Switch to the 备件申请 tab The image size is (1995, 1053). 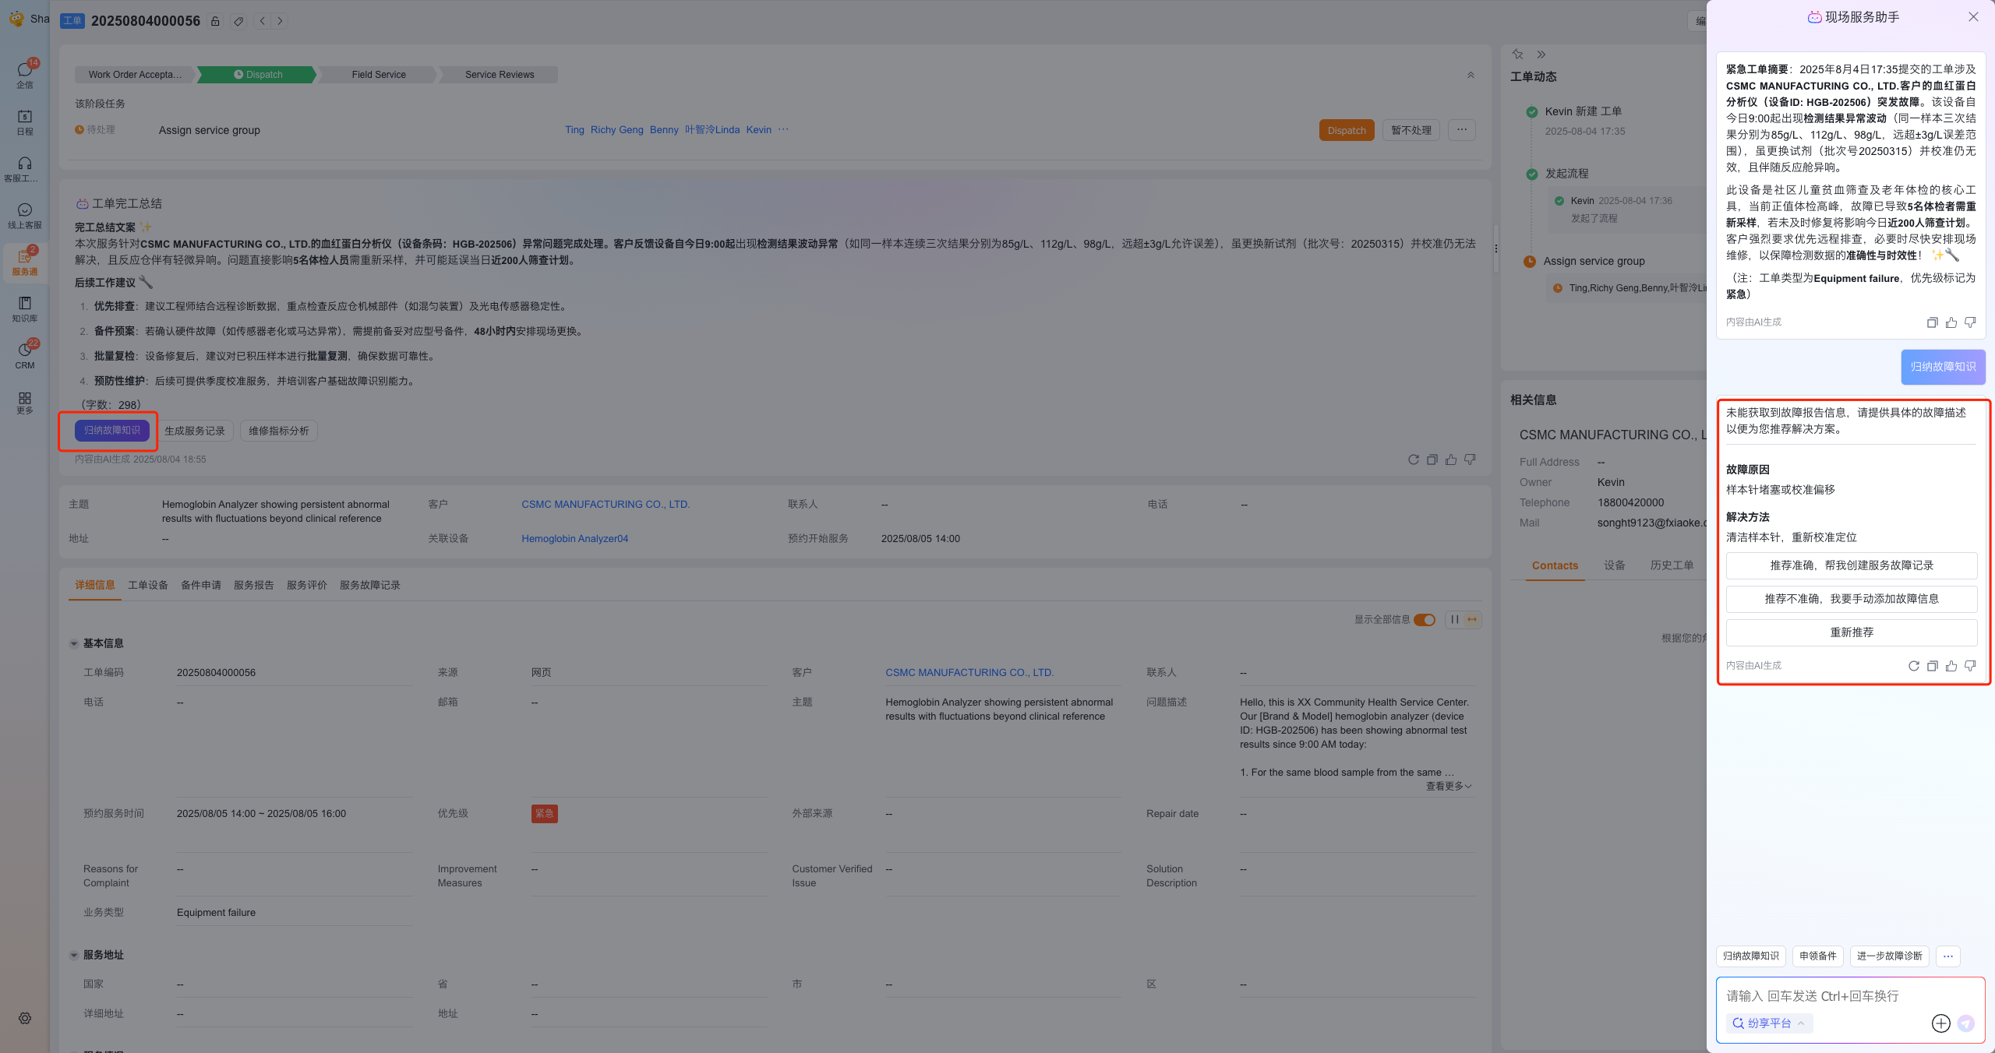click(201, 585)
